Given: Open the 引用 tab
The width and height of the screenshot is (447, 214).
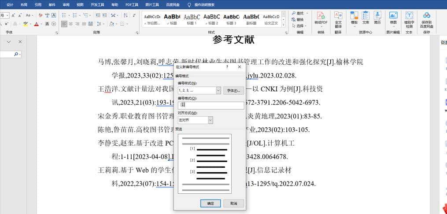Looking at the screenshot, I should pos(38,4).
